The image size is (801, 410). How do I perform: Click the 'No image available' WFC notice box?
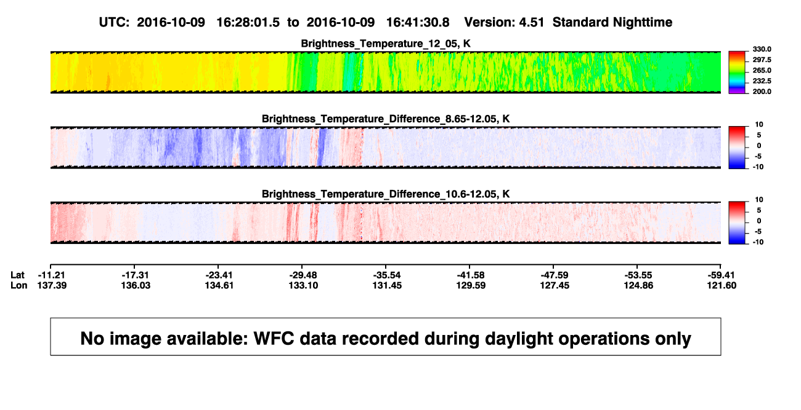point(386,336)
